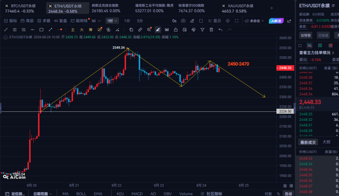This screenshot has height=196, width=339.
Task: Open the 指标 indicators menu
Action: click(x=10, y=21)
